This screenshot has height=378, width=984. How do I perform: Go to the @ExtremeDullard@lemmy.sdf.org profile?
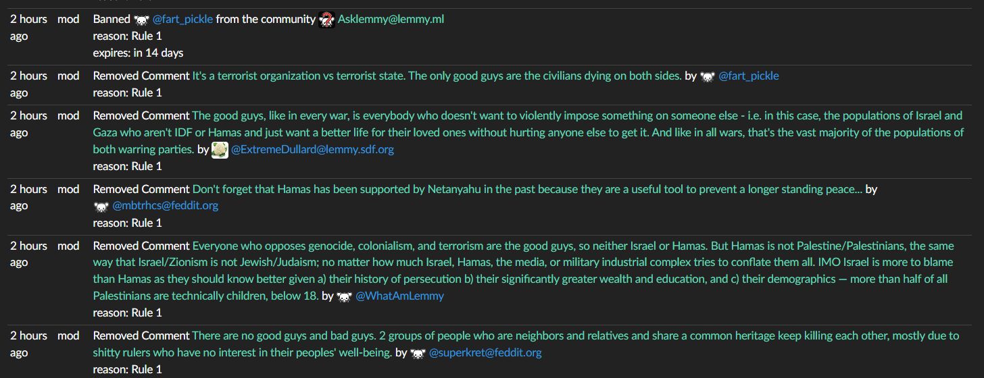pos(312,150)
